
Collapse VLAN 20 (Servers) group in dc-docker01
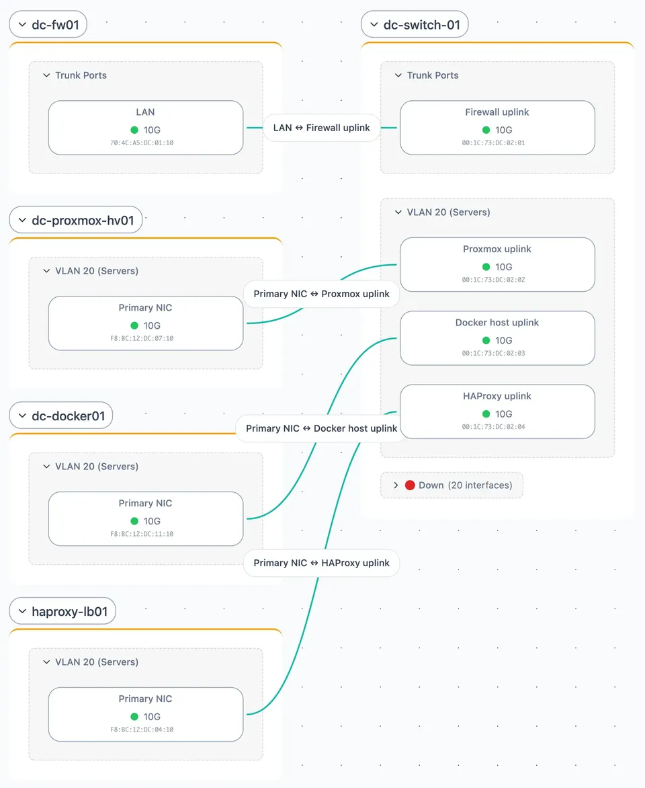pos(46,467)
